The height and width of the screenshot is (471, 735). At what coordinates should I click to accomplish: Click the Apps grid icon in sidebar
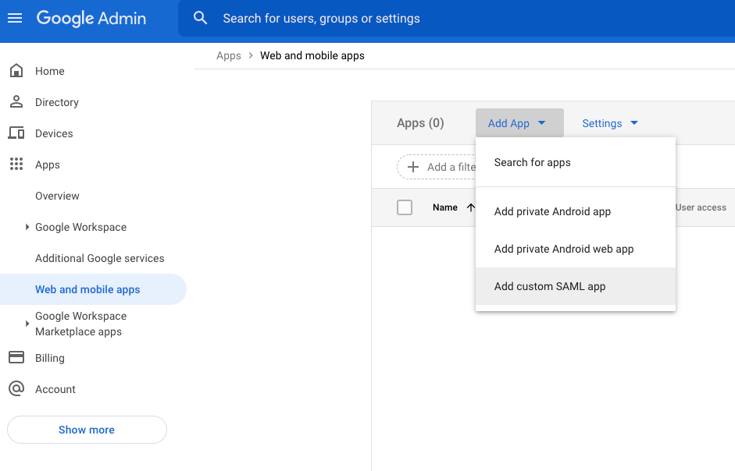click(x=16, y=164)
